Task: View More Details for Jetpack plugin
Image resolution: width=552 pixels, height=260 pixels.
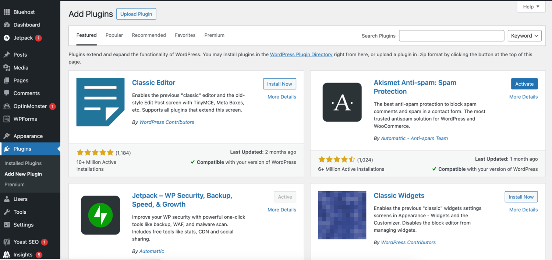Action: tap(282, 210)
